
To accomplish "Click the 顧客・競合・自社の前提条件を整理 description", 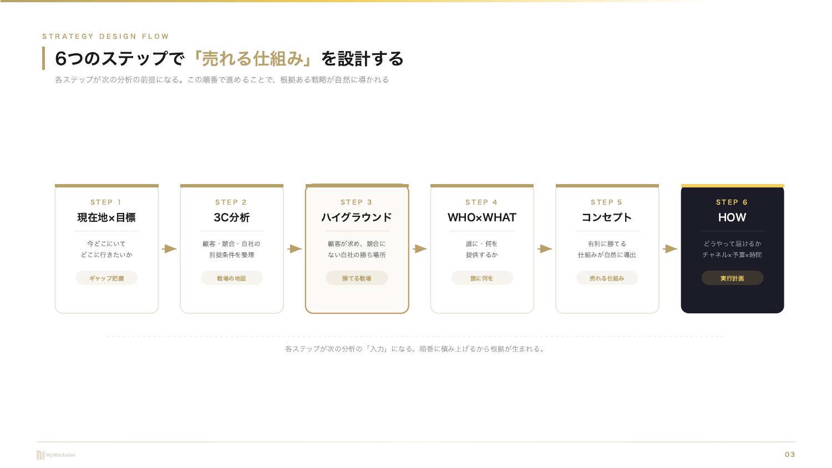I will [232, 250].
